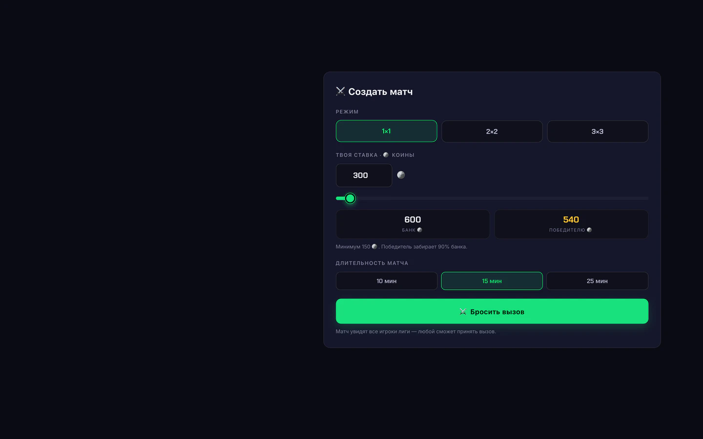This screenshot has height=439, width=703.
Task: Click the 600 bank value
Action: click(413, 219)
